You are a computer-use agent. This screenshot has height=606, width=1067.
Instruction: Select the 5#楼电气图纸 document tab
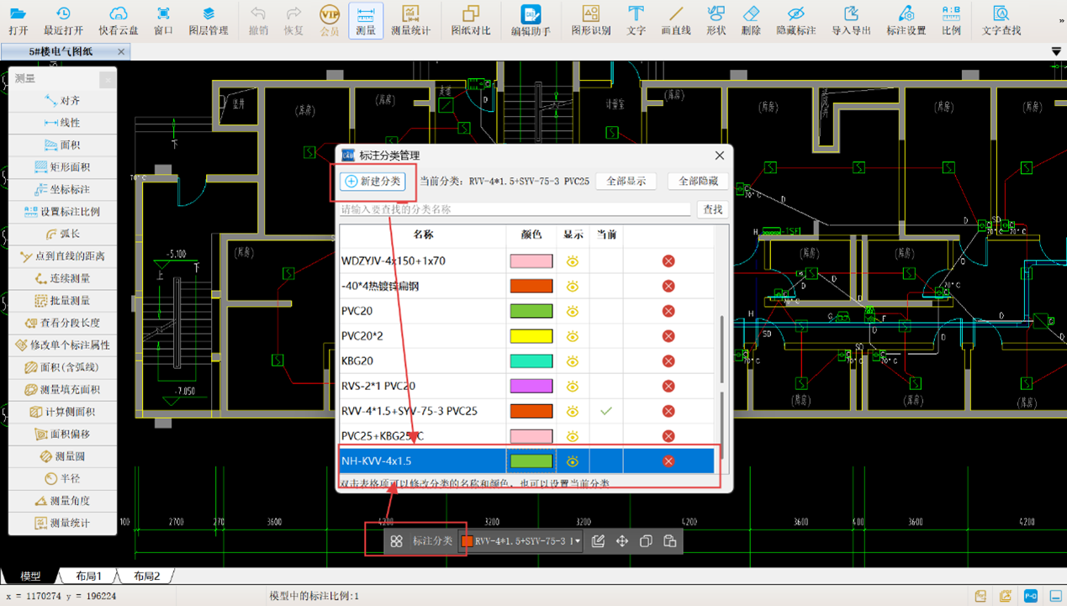tap(60, 52)
